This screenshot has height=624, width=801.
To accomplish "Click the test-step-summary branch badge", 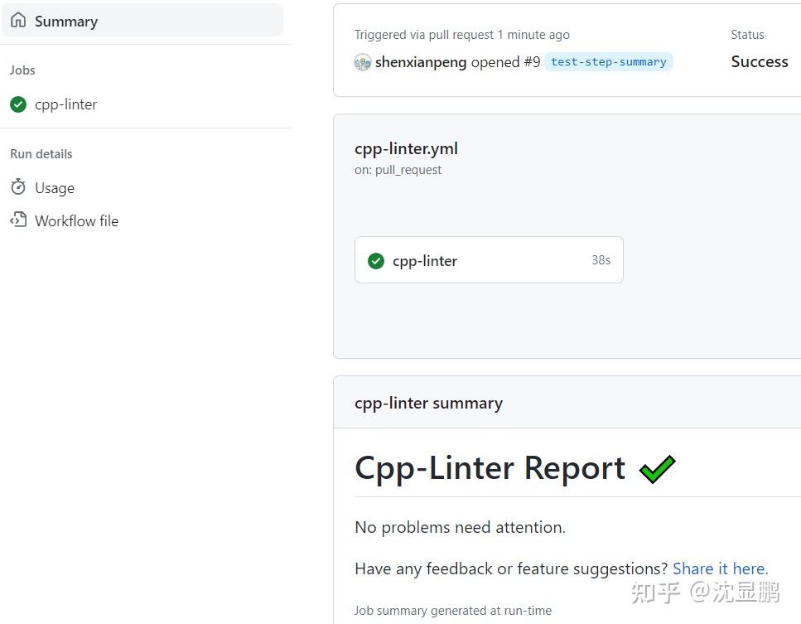I will 608,61.
